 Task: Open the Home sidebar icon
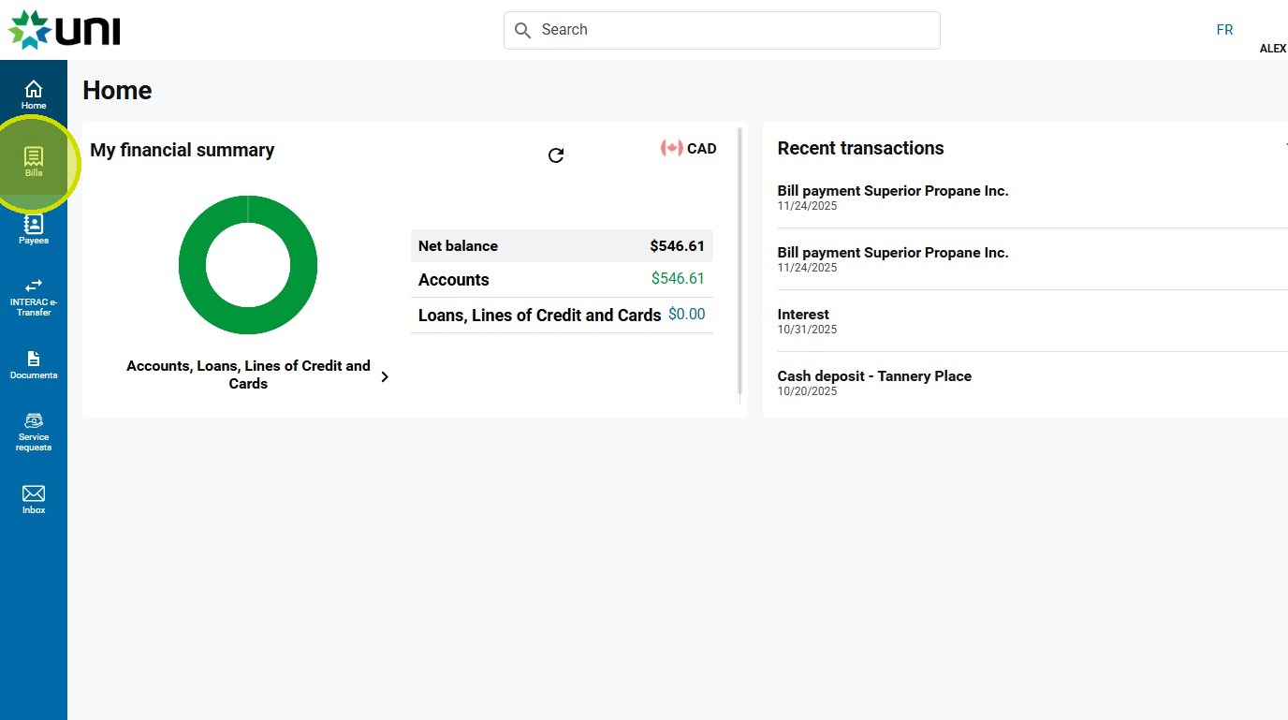click(x=34, y=94)
